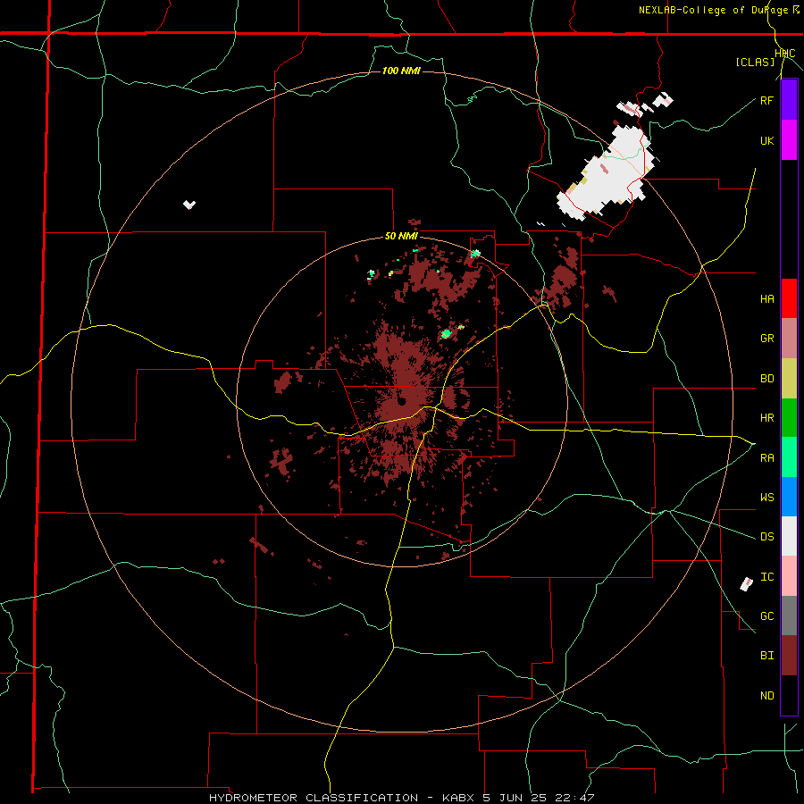Viewport: 804px width, 804px height.
Task: Click the UK legend label
Action: 767,140
